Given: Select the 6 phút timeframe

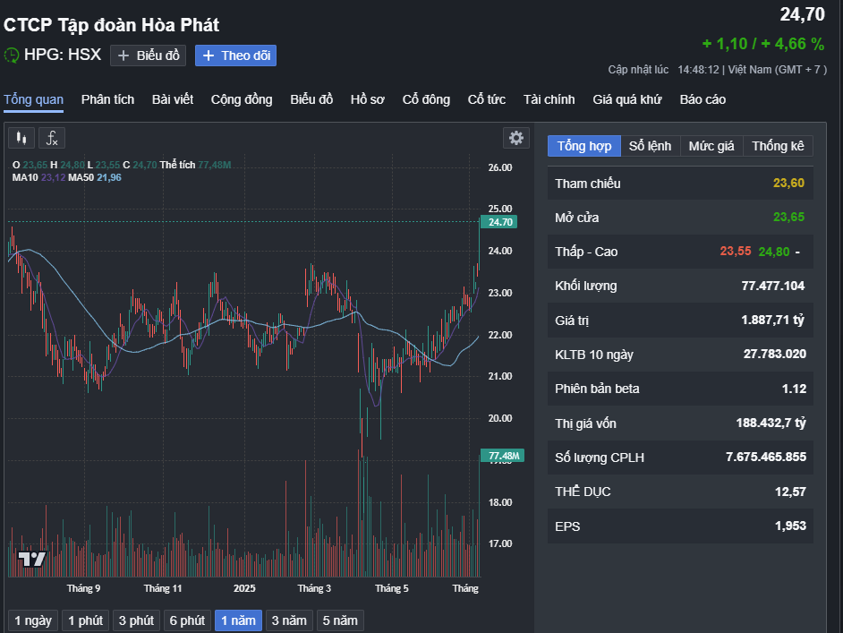Looking at the screenshot, I should [187, 620].
